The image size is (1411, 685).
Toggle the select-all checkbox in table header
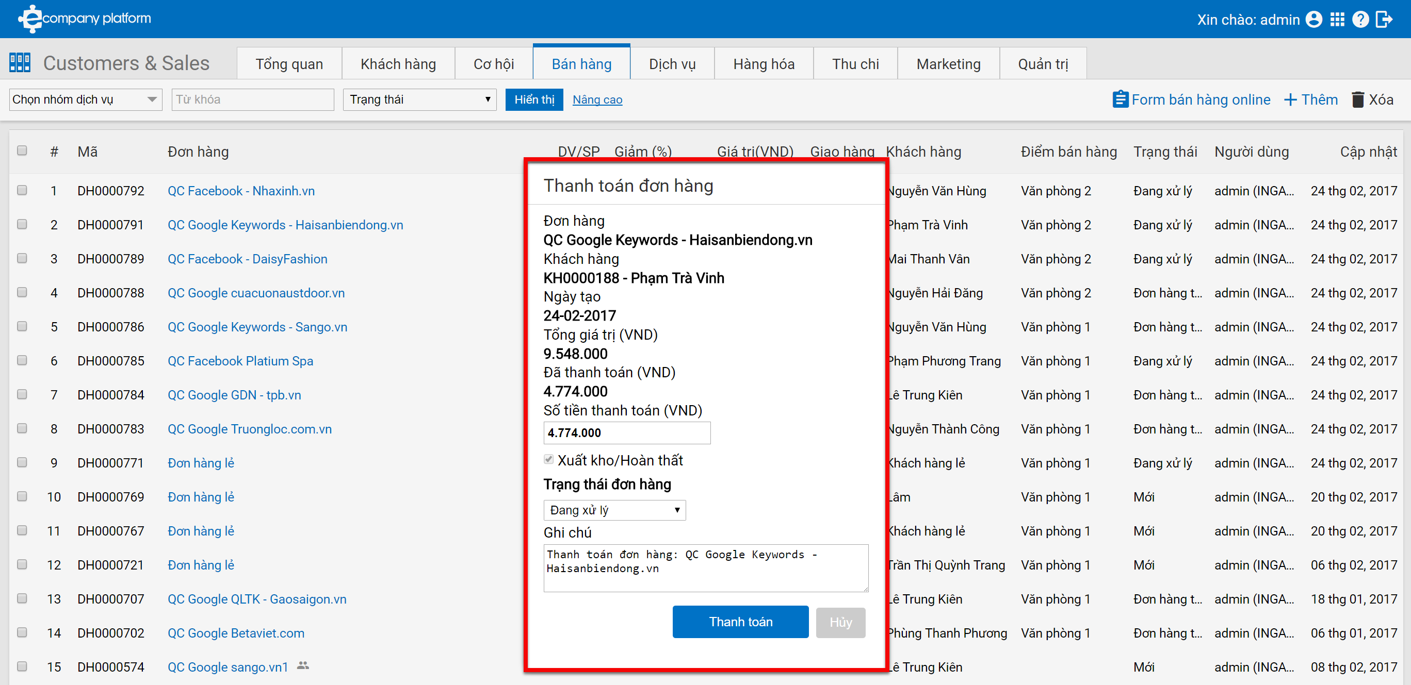22,151
